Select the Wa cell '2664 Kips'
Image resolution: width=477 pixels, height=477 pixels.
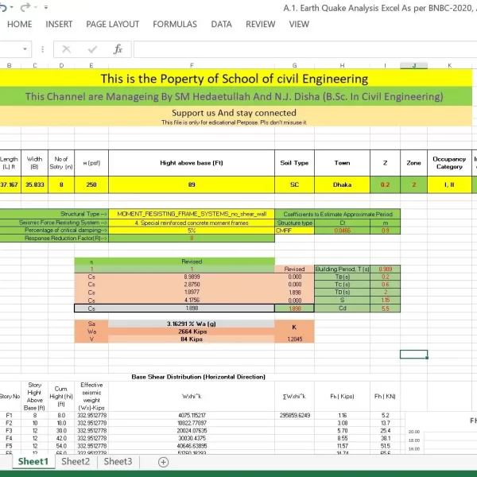[x=192, y=332]
